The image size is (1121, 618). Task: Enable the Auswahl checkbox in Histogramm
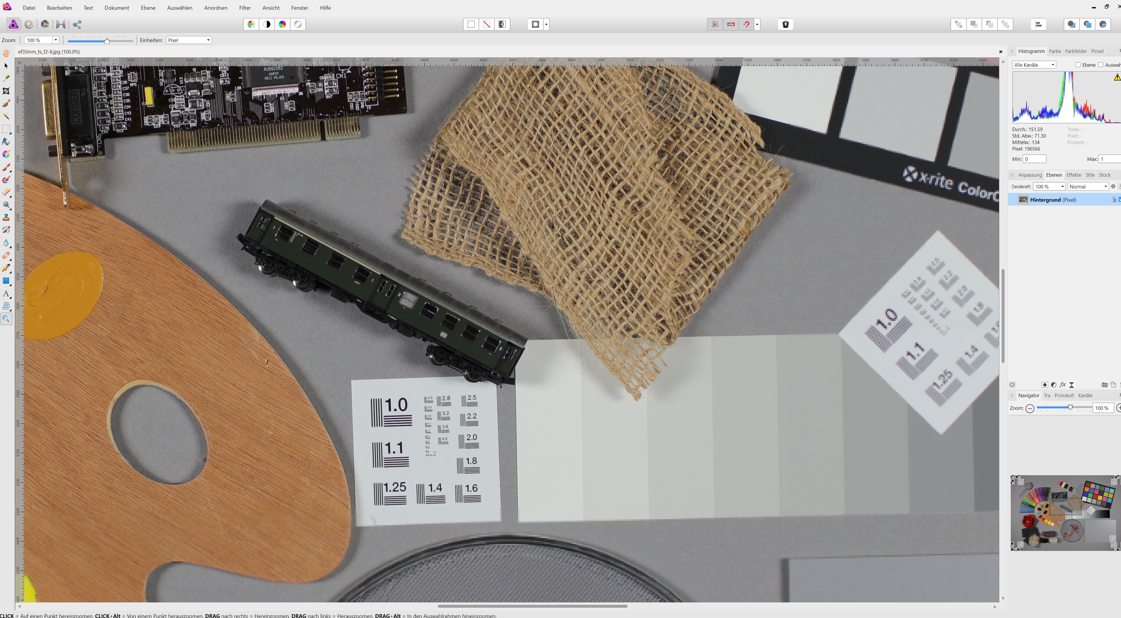[1100, 65]
